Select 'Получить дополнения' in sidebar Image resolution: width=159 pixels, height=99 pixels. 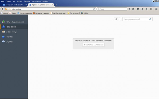pos(14,22)
